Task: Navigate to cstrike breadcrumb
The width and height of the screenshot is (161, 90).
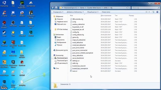Action: [x=105, y=8]
